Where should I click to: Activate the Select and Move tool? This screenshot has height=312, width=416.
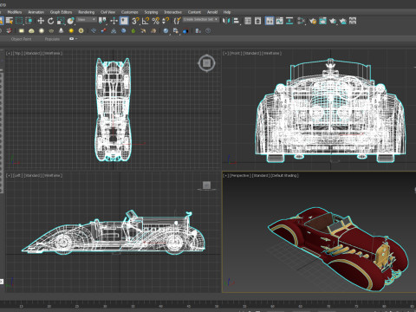41,21
